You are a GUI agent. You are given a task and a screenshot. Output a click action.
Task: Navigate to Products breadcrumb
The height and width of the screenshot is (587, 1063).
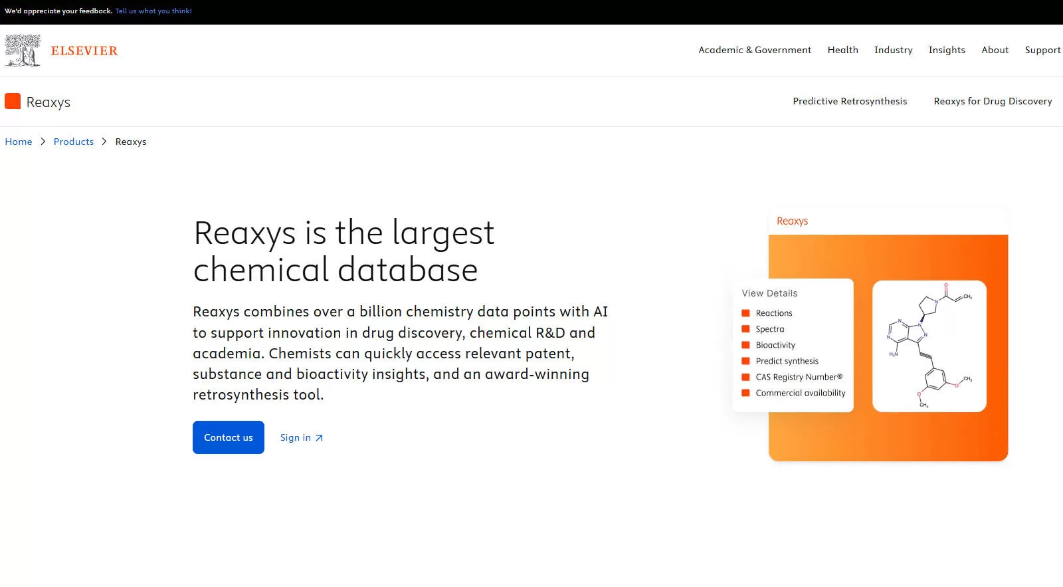click(x=74, y=142)
